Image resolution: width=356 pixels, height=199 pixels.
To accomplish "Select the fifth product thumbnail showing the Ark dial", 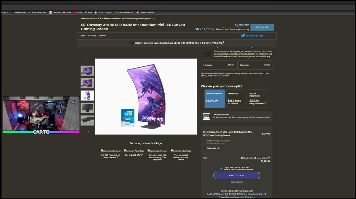I will point(88,120).
